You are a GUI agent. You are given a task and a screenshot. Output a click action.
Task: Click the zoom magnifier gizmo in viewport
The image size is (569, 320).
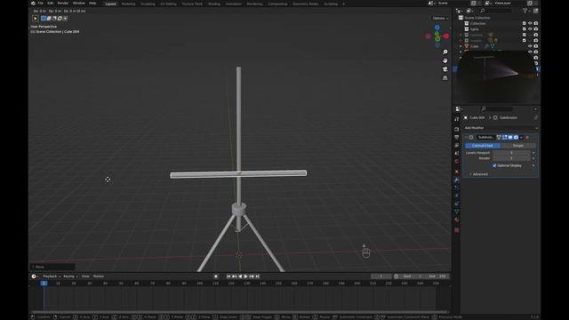tap(445, 52)
